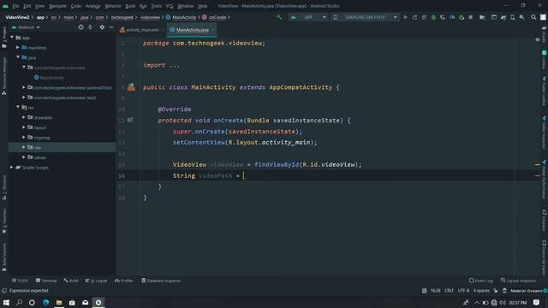Expand the values folder
The image size is (548, 308).
coord(24,157)
